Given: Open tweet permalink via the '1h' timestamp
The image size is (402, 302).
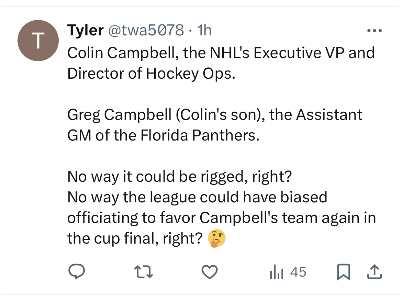Looking at the screenshot, I should click(204, 30).
